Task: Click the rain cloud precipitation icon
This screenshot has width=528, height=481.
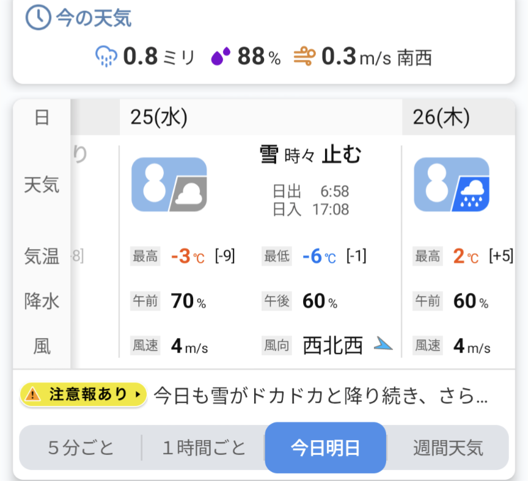Action: [x=106, y=56]
